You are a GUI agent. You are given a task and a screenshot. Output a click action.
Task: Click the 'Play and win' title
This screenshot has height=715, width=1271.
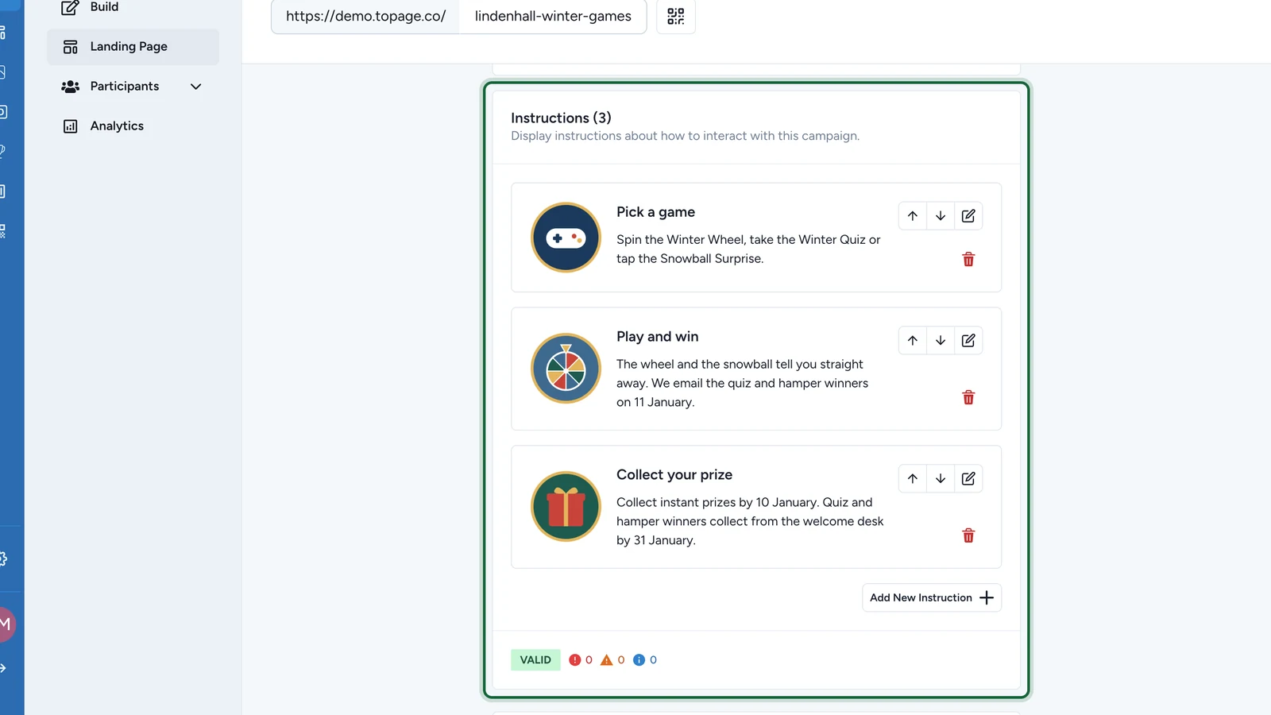[657, 337]
